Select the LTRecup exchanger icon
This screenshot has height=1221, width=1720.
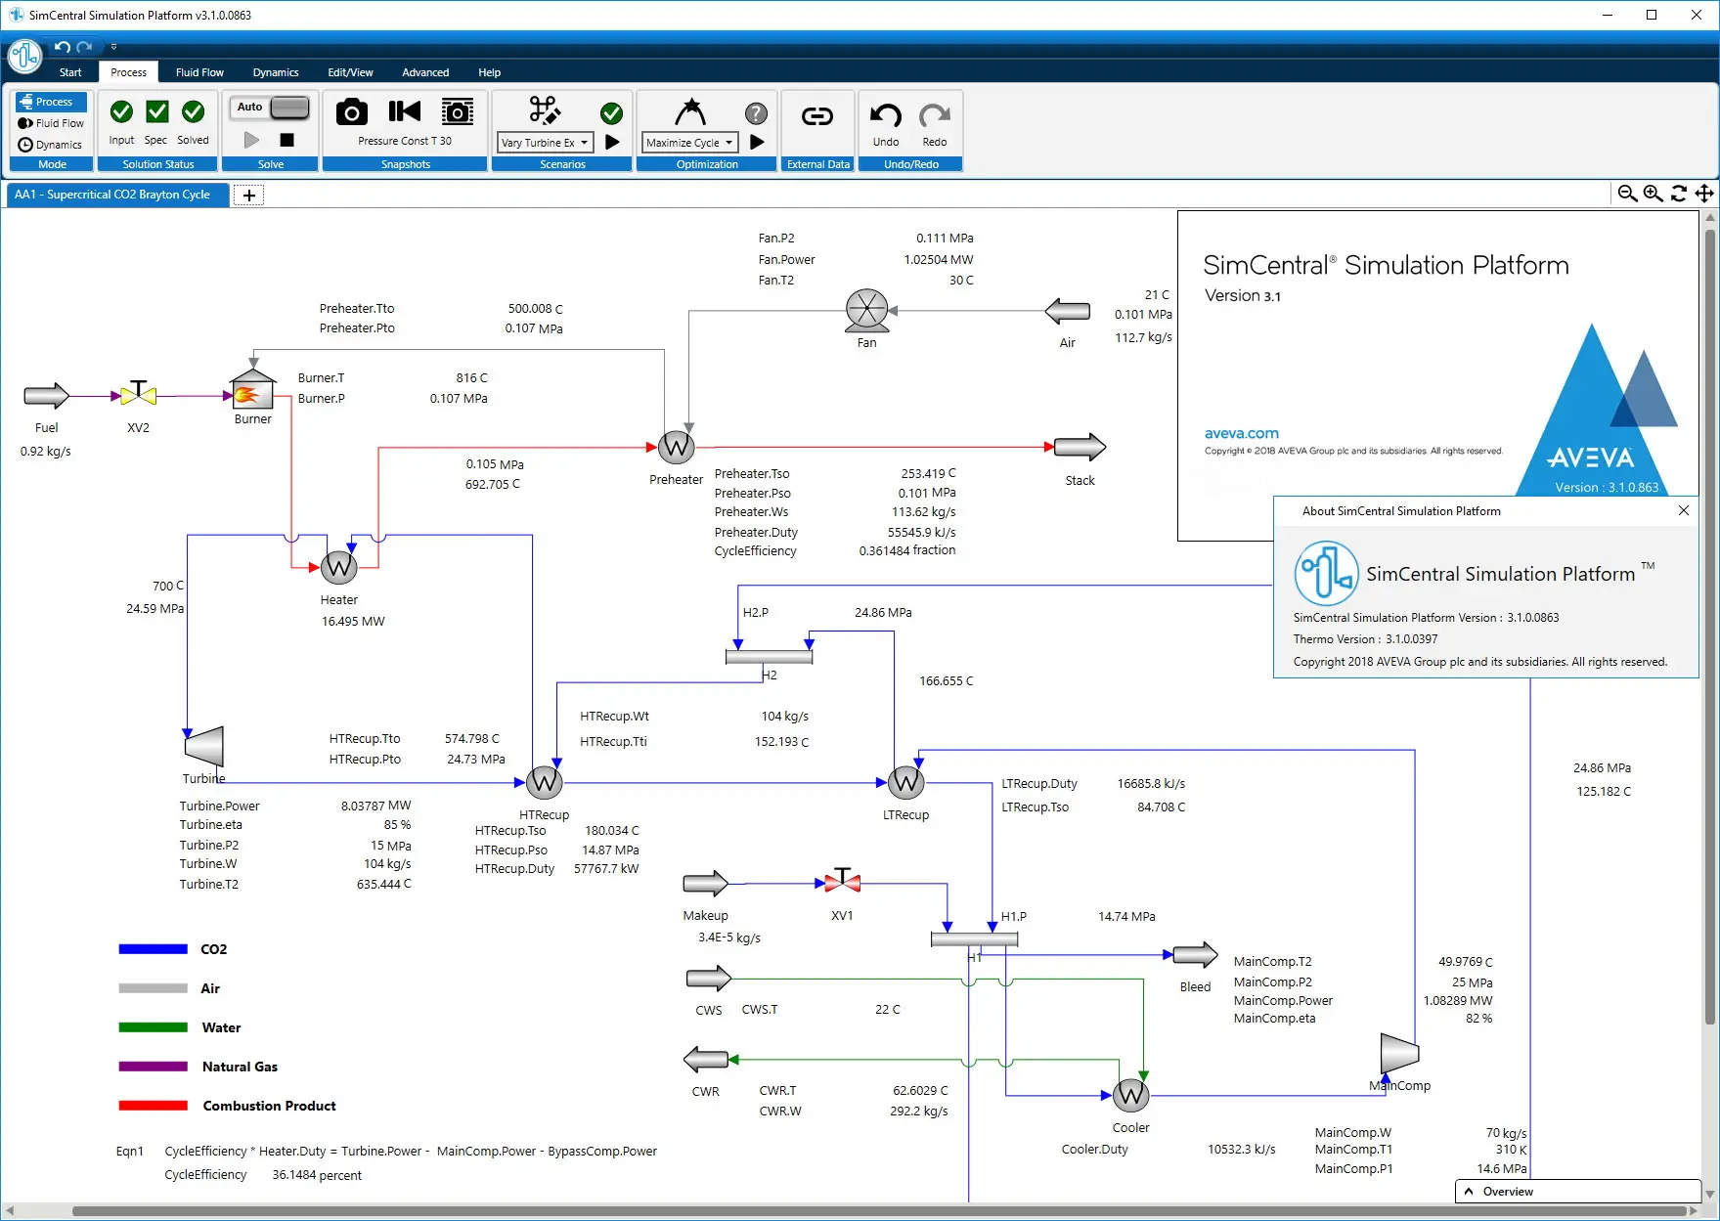click(x=905, y=782)
